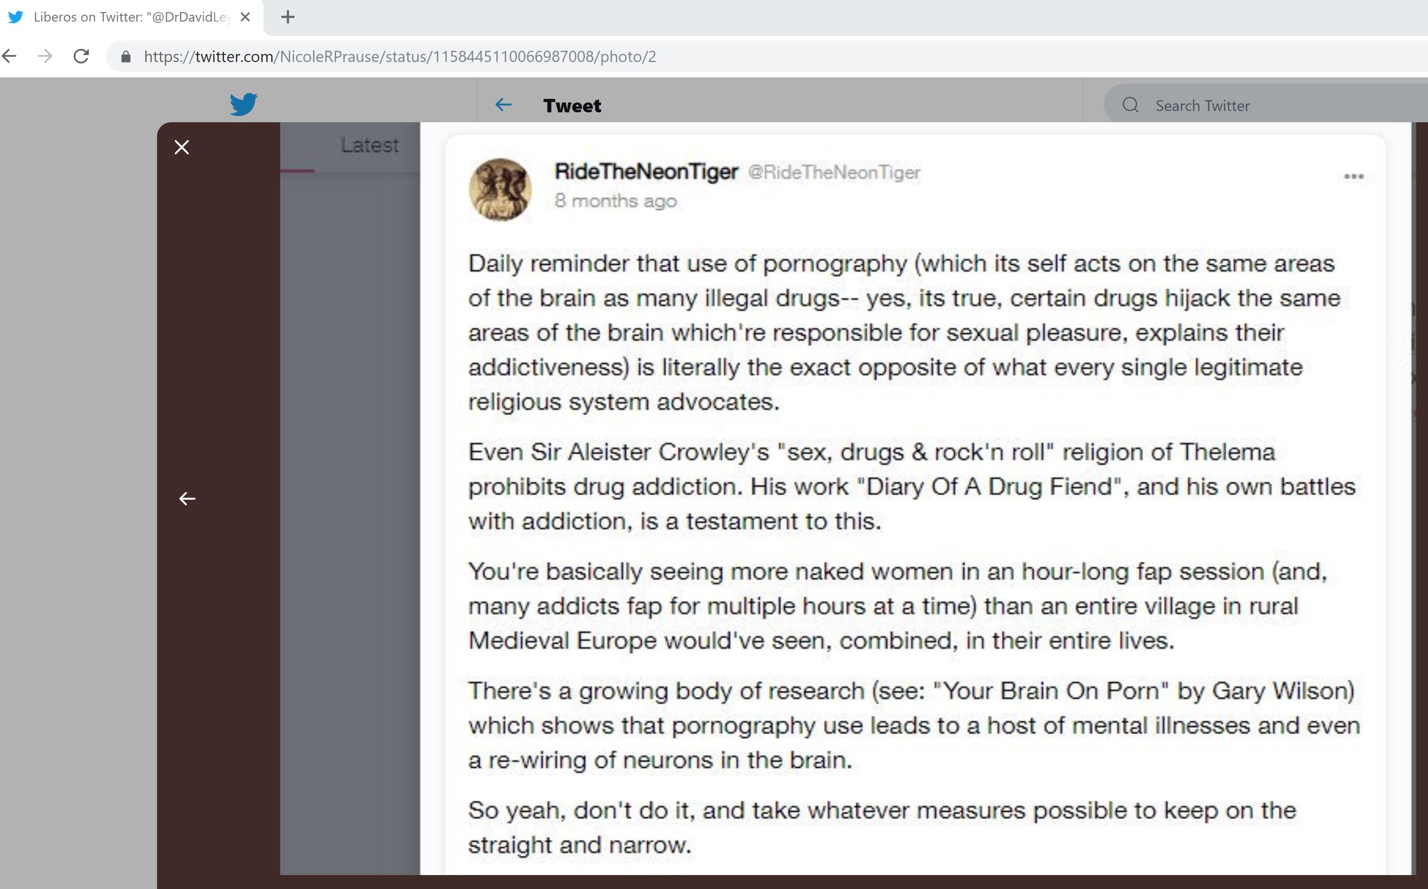Go to the previous photo arrow
The image size is (1428, 889).
pos(187,498)
